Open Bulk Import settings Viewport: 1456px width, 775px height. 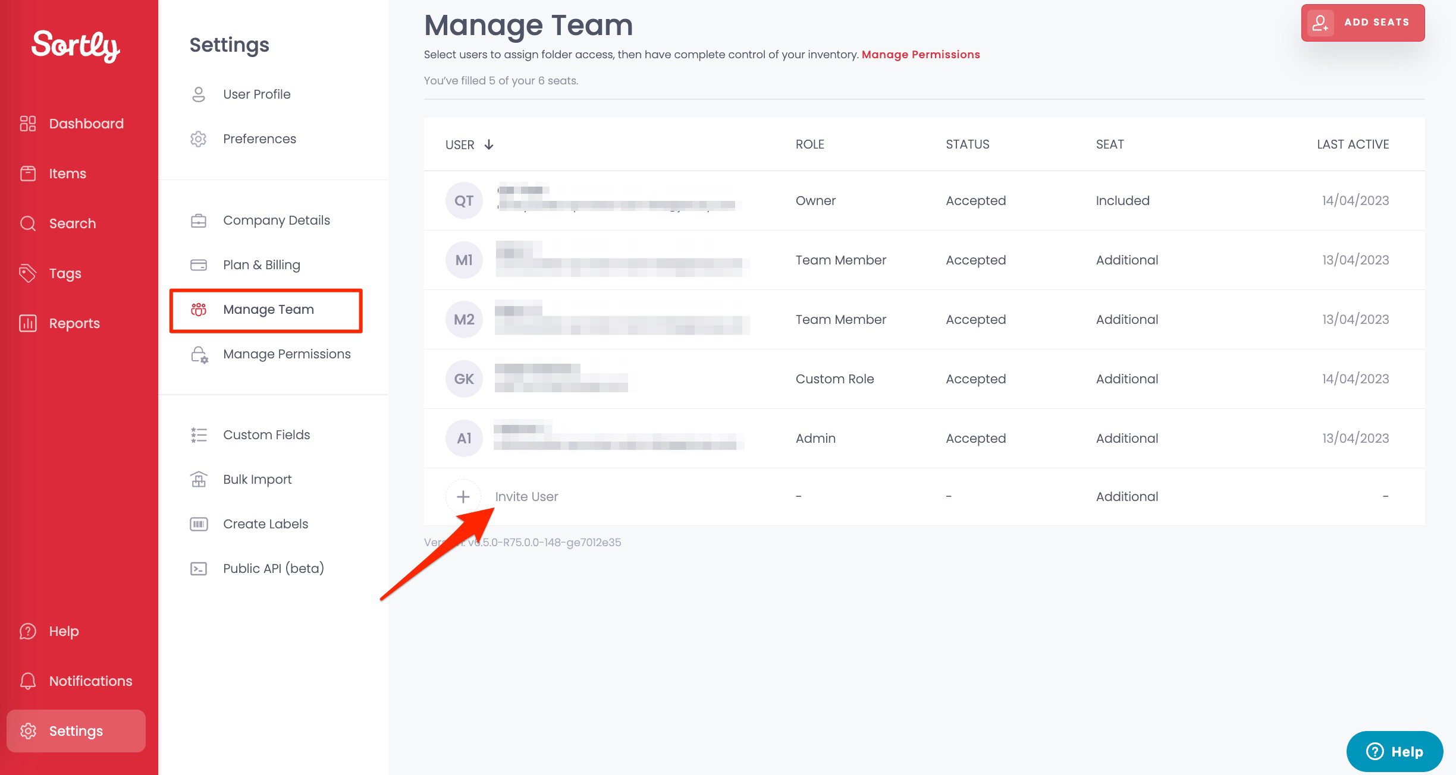[x=258, y=480]
